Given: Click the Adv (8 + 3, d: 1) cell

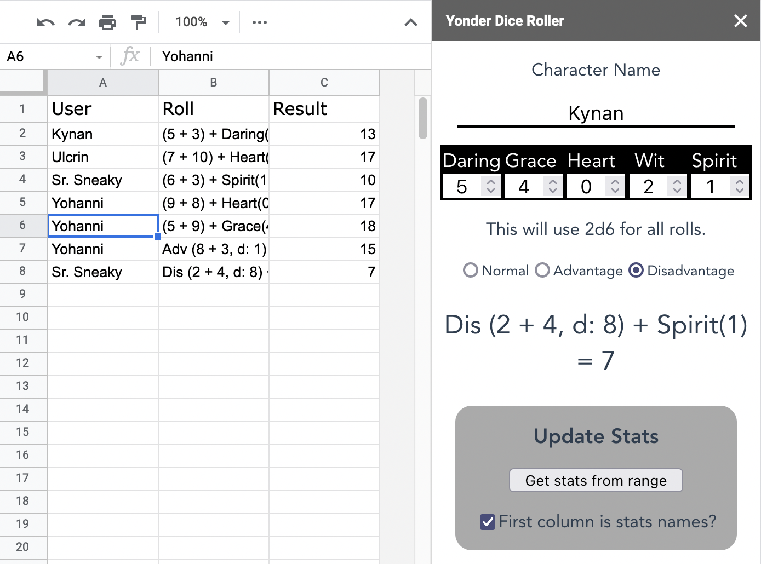Looking at the screenshot, I should coord(214,249).
